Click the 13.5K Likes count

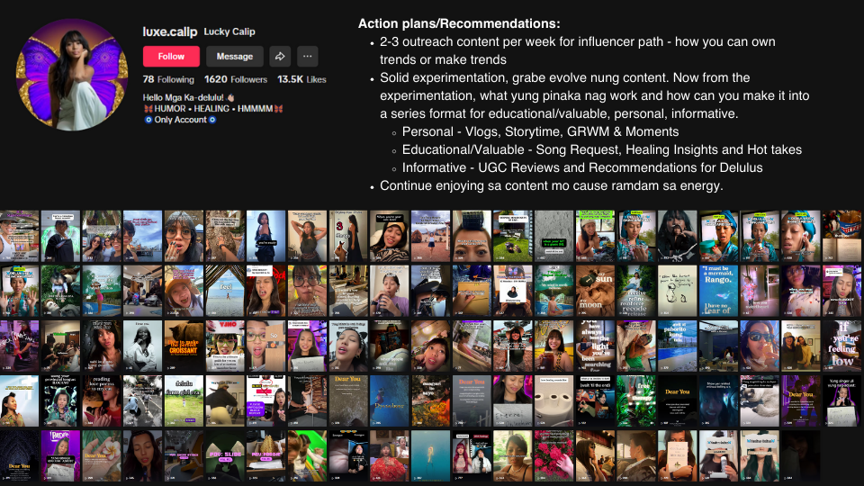coord(302,79)
